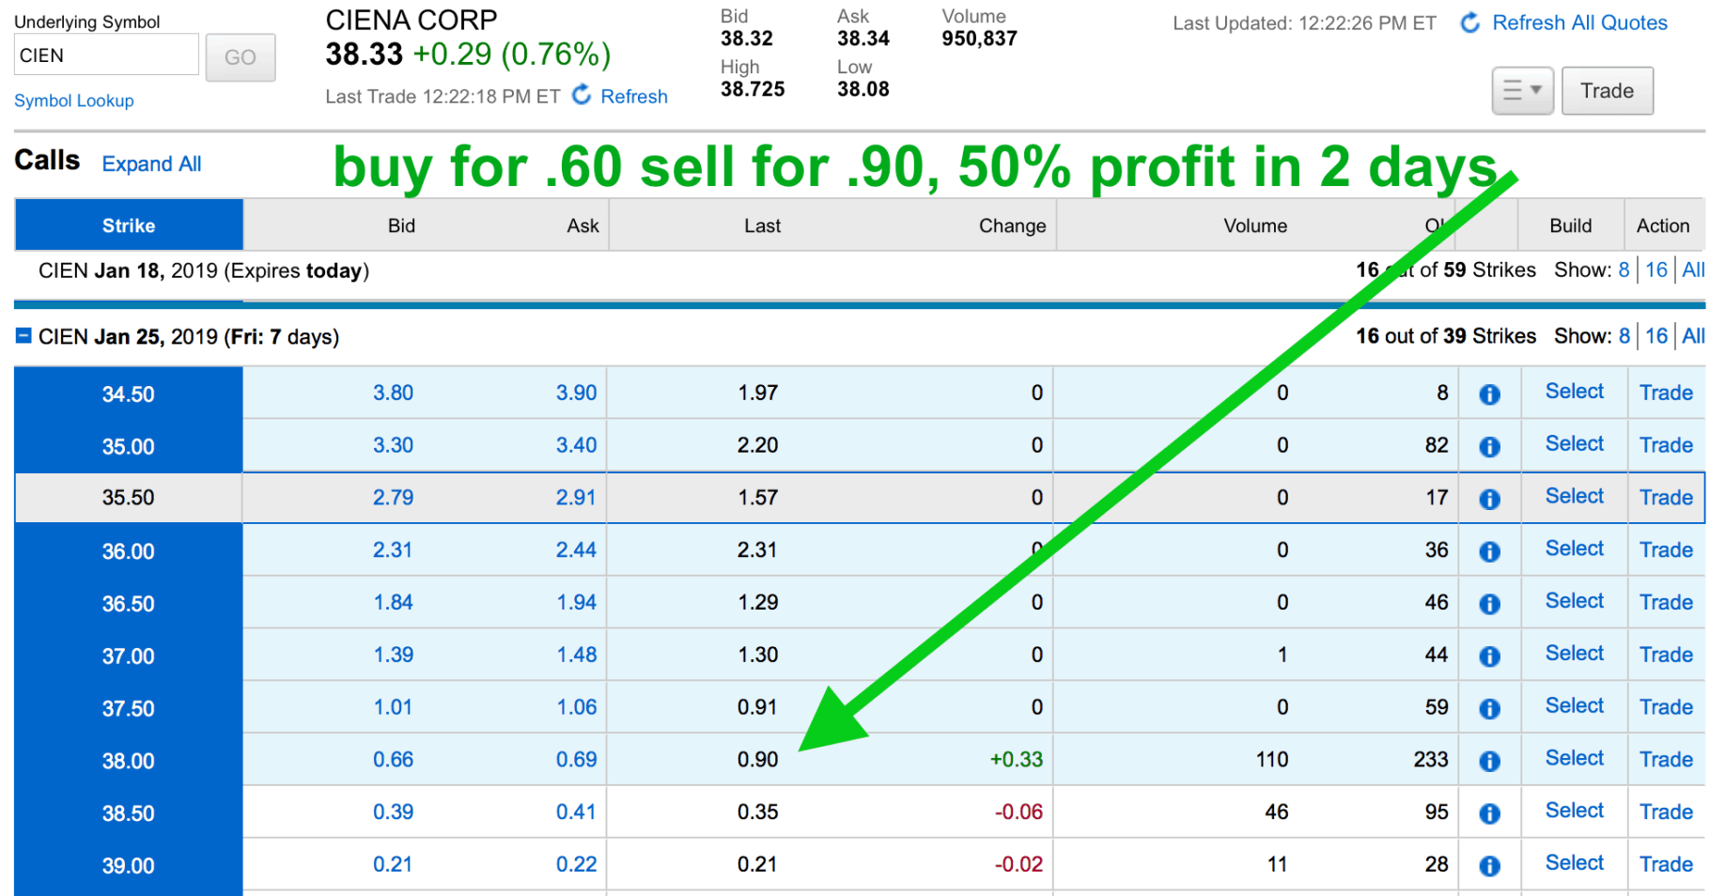Click ask 2.44 for 36.00 strike
The height and width of the screenshot is (896, 1725).
tap(576, 550)
